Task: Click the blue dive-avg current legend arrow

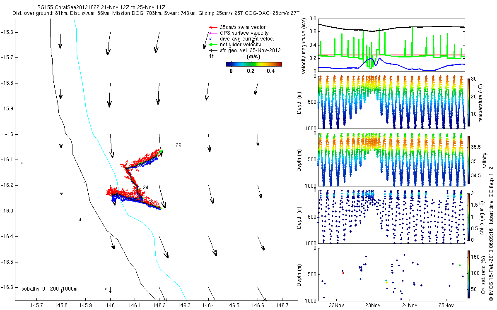Action: pyautogui.click(x=212, y=39)
